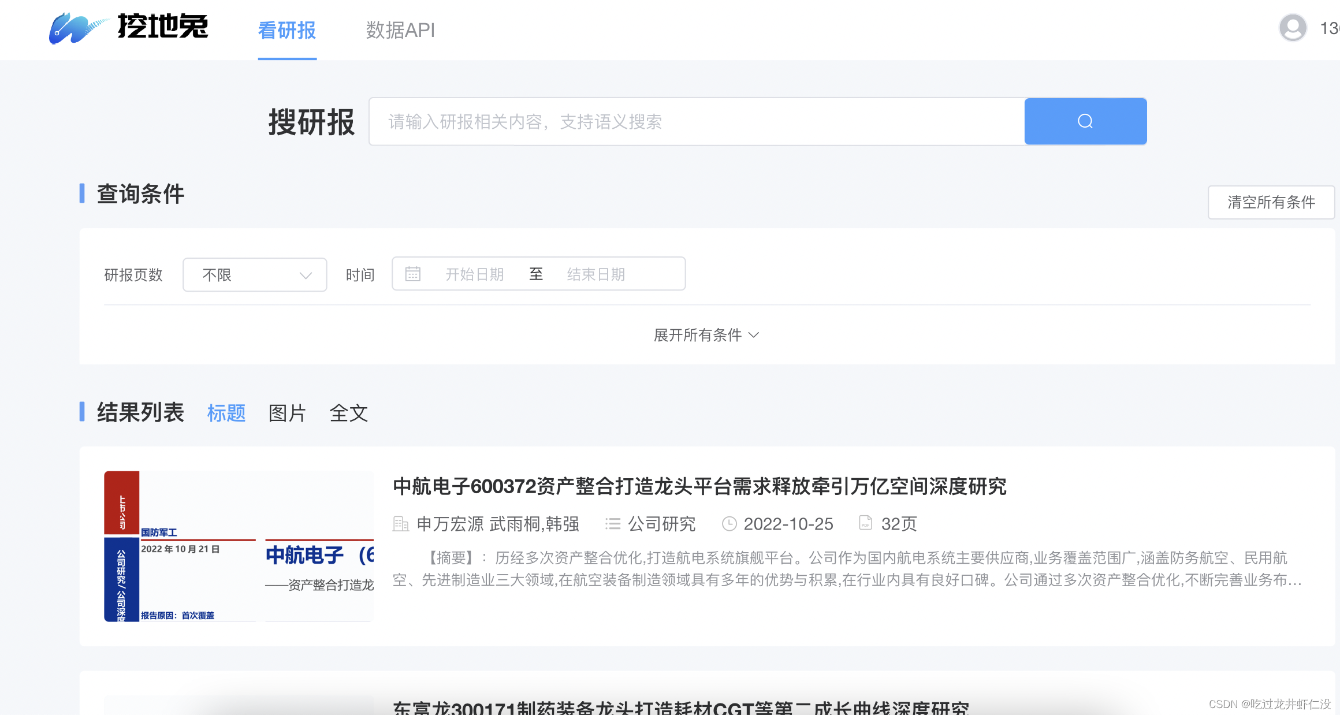Click the calendar icon in date range
Screen dimensions: 1340x715
coord(412,274)
